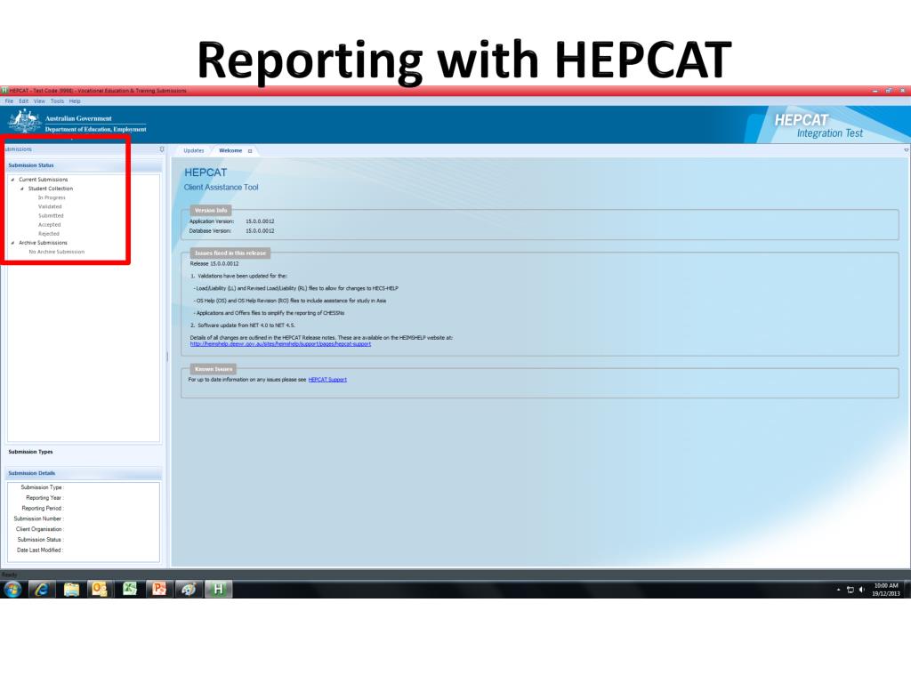Show hidden tray icons arrow

point(838,590)
